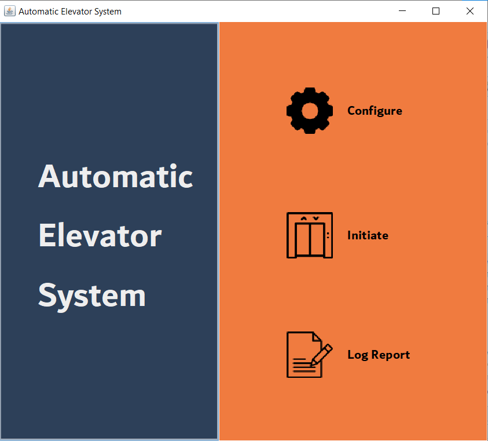The height and width of the screenshot is (441, 488).
Task: Click the elevator doors icon
Action: pos(310,235)
